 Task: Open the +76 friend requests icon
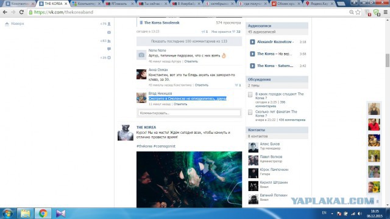(x=109, y=24)
